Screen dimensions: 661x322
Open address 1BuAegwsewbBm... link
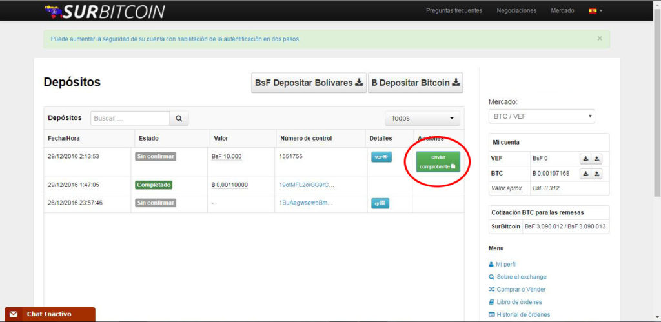[305, 203]
